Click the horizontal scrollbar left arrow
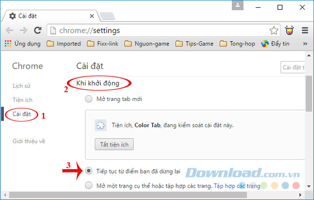The height and width of the screenshot is (200, 314). tap(5, 195)
